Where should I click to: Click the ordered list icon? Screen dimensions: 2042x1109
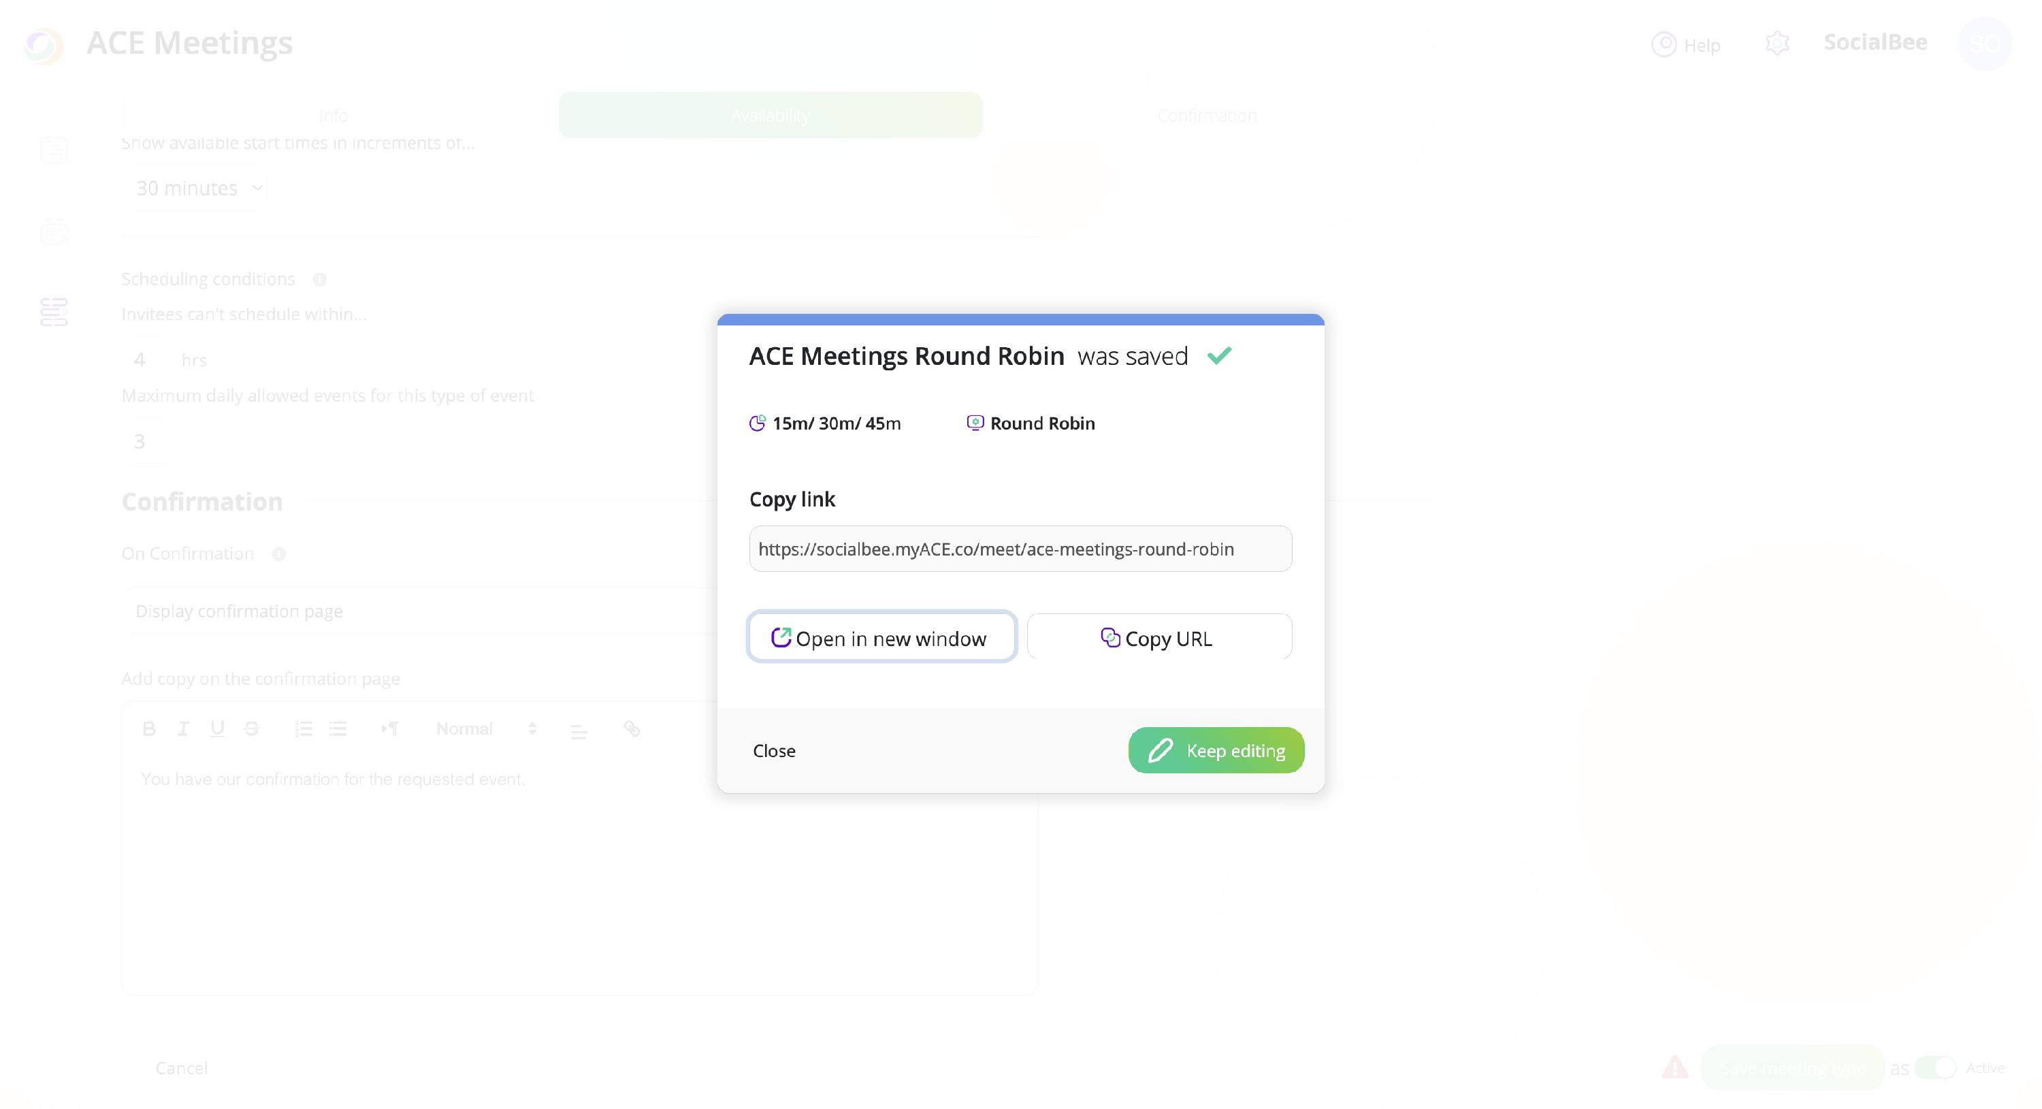pos(303,728)
